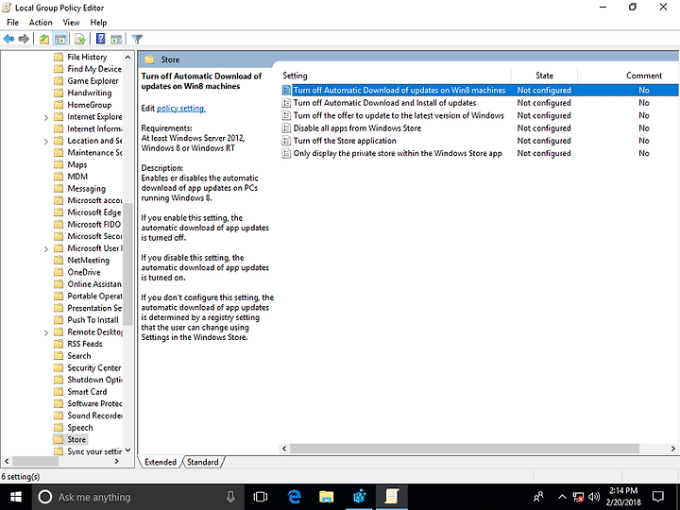Select the Game Explorer tree folder
Screen dimensions: 680x510
(93, 80)
